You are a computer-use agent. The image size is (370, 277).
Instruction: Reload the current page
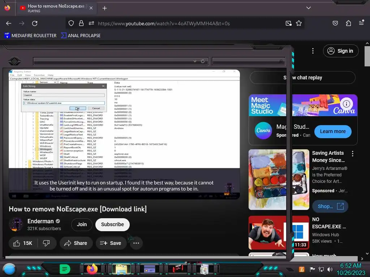(x=35, y=23)
